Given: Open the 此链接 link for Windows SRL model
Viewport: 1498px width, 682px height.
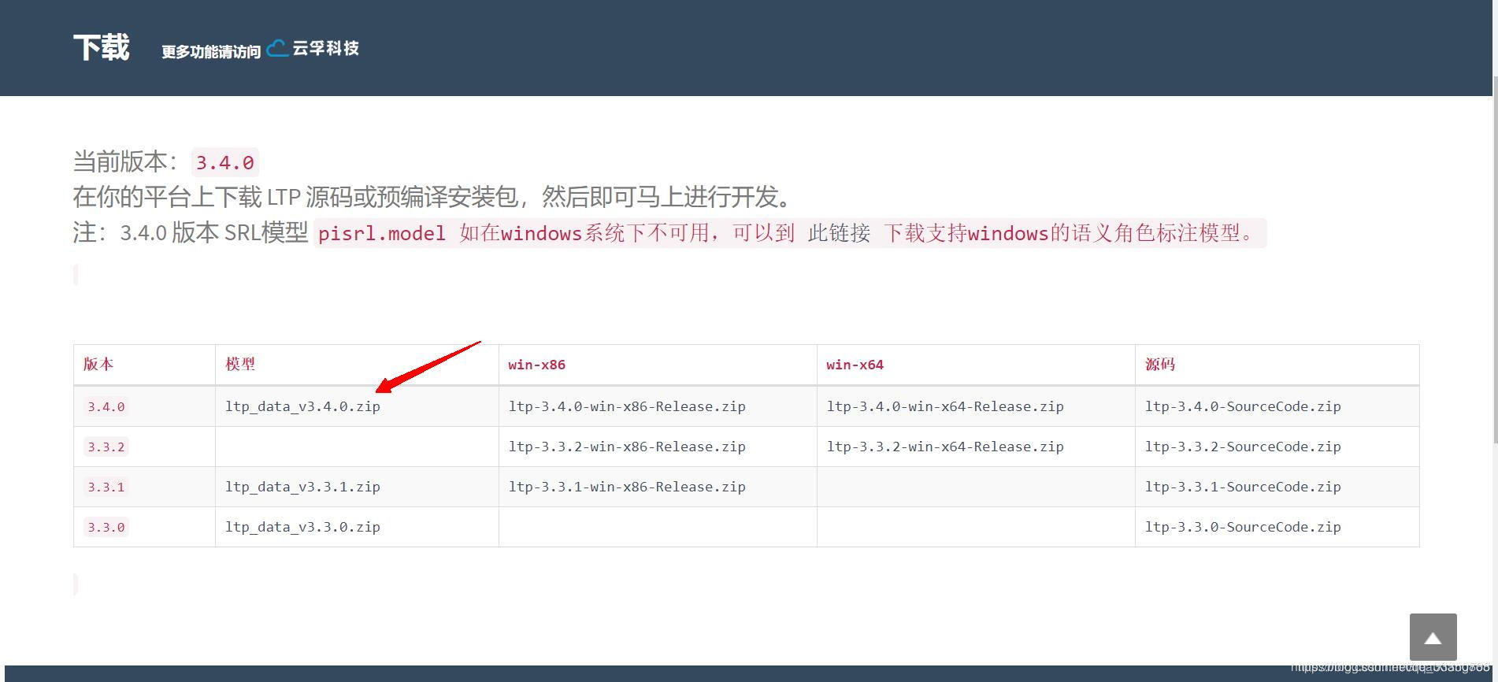Looking at the screenshot, I should [x=839, y=233].
